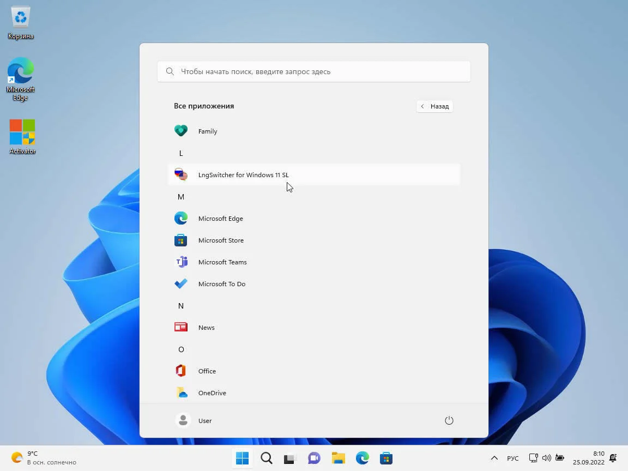Open the Family app icon
The image size is (628, 471).
[180, 131]
